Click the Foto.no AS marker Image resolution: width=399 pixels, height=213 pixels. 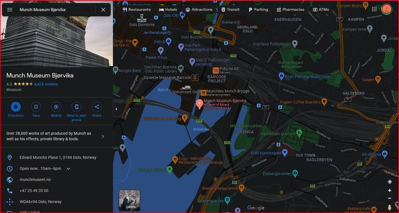pos(216,70)
